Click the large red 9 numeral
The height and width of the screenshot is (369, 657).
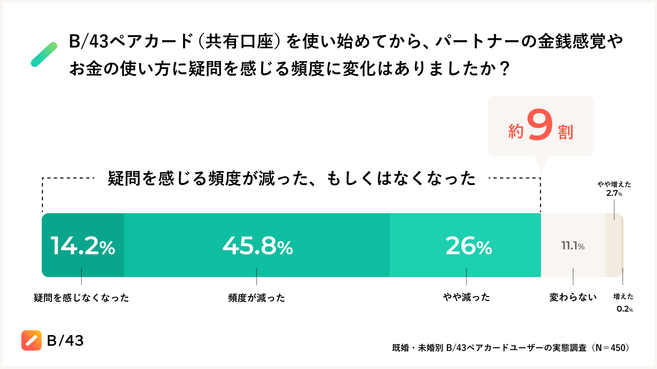[540, 125]
